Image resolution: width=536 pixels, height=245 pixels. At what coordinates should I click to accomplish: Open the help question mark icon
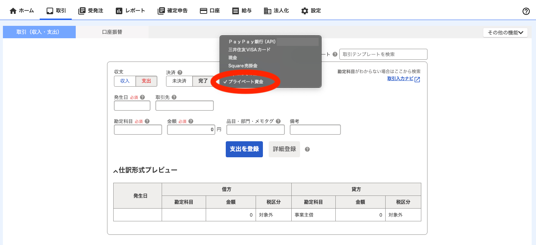click(526, 11)
